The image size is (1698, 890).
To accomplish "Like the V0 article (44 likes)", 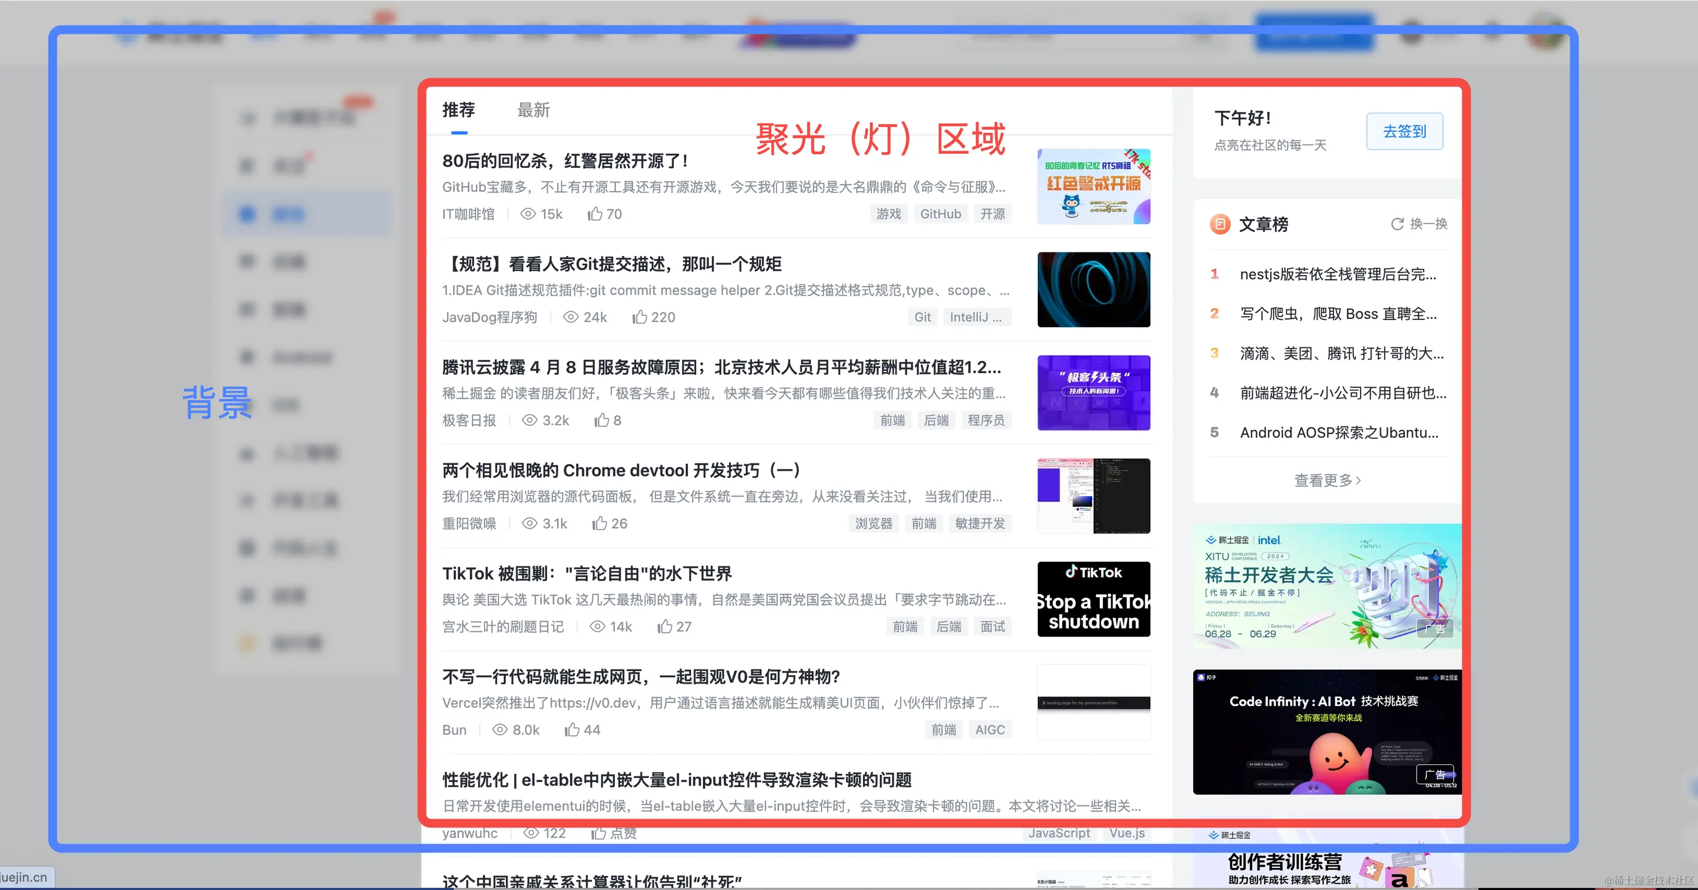I will point(572,730).
